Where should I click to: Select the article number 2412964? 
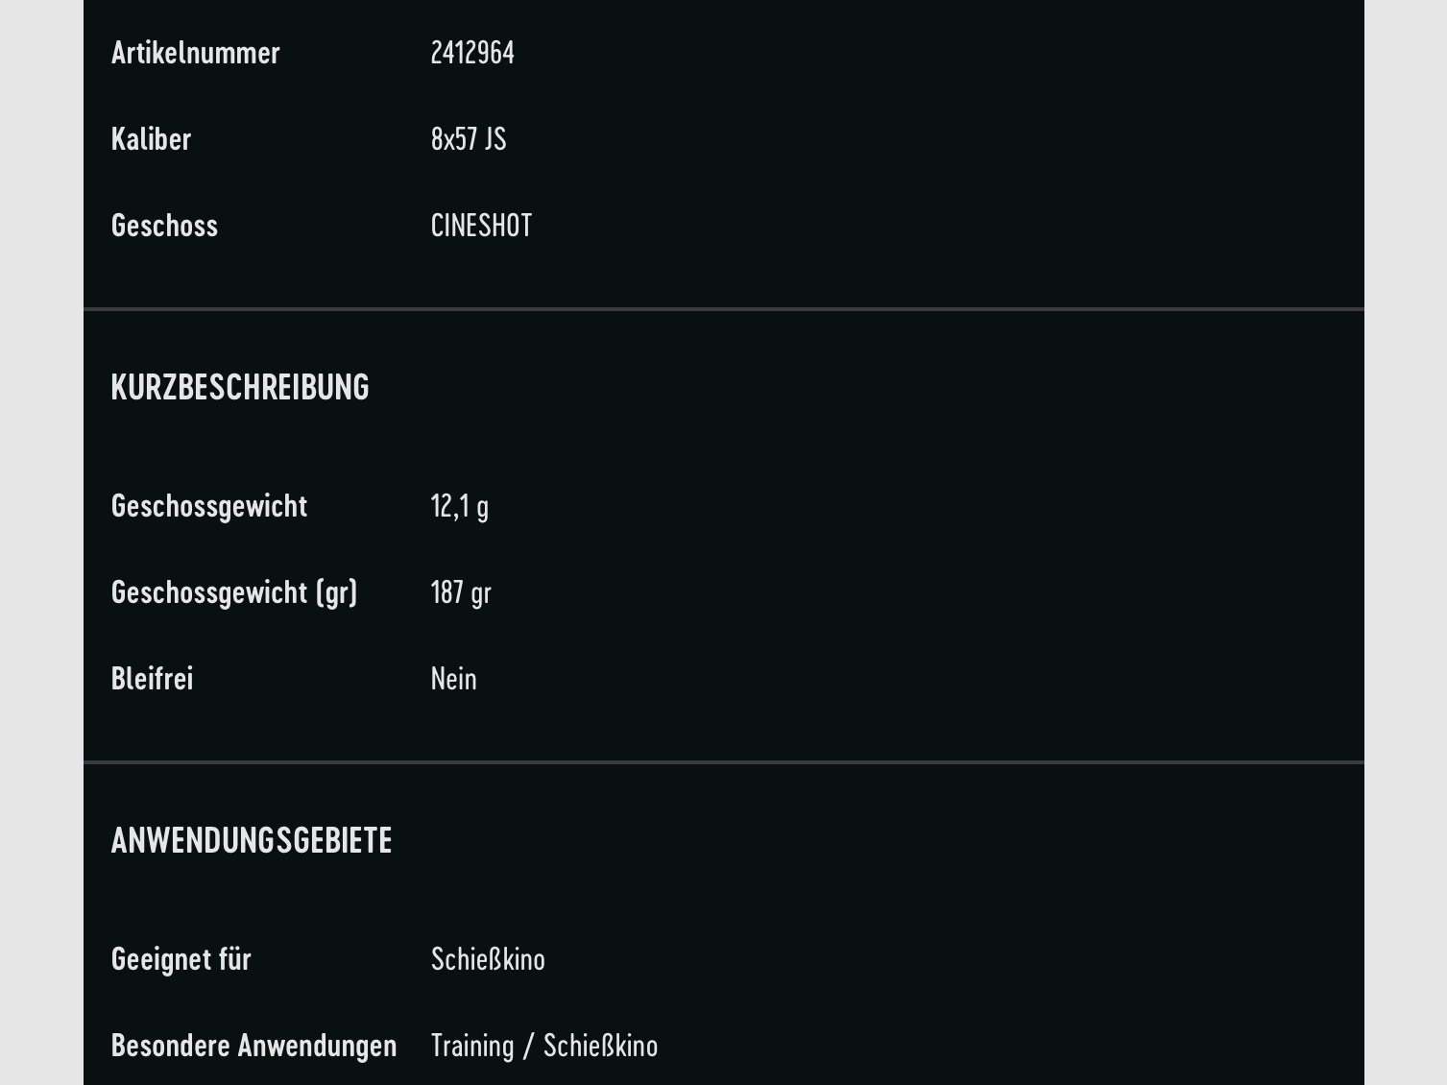[472, 53]
